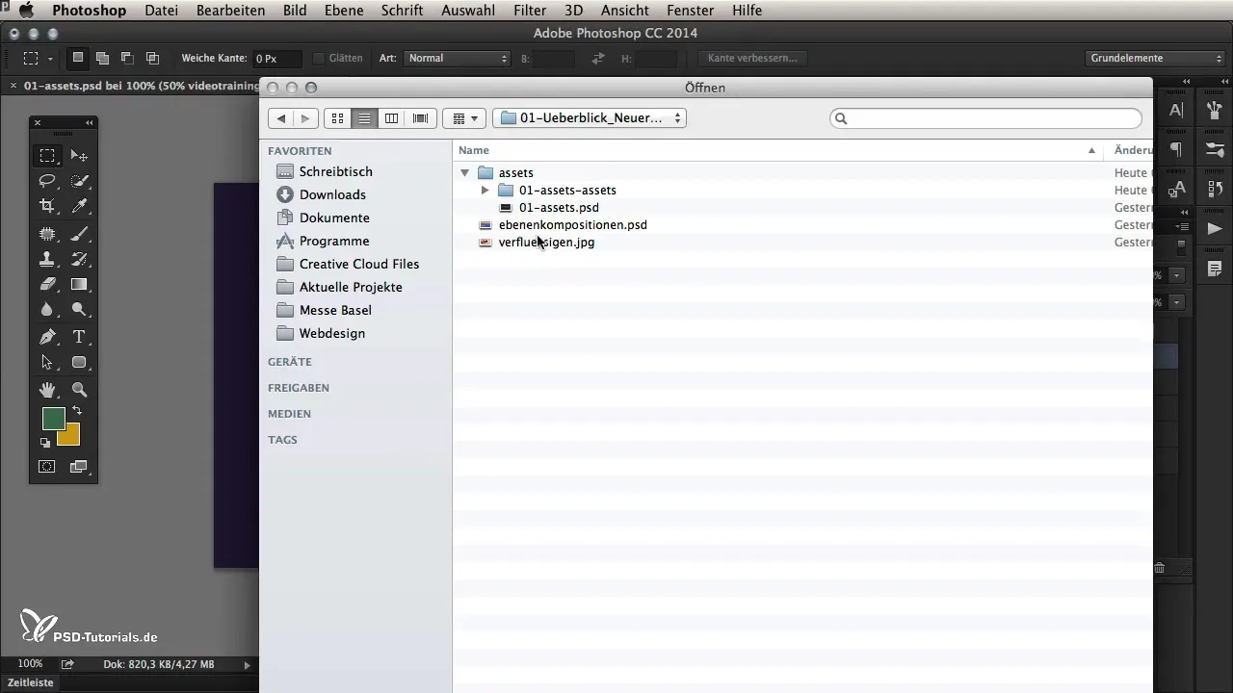
Task: Open the Brush Presets panel icon
Action: coord(1215,111)
